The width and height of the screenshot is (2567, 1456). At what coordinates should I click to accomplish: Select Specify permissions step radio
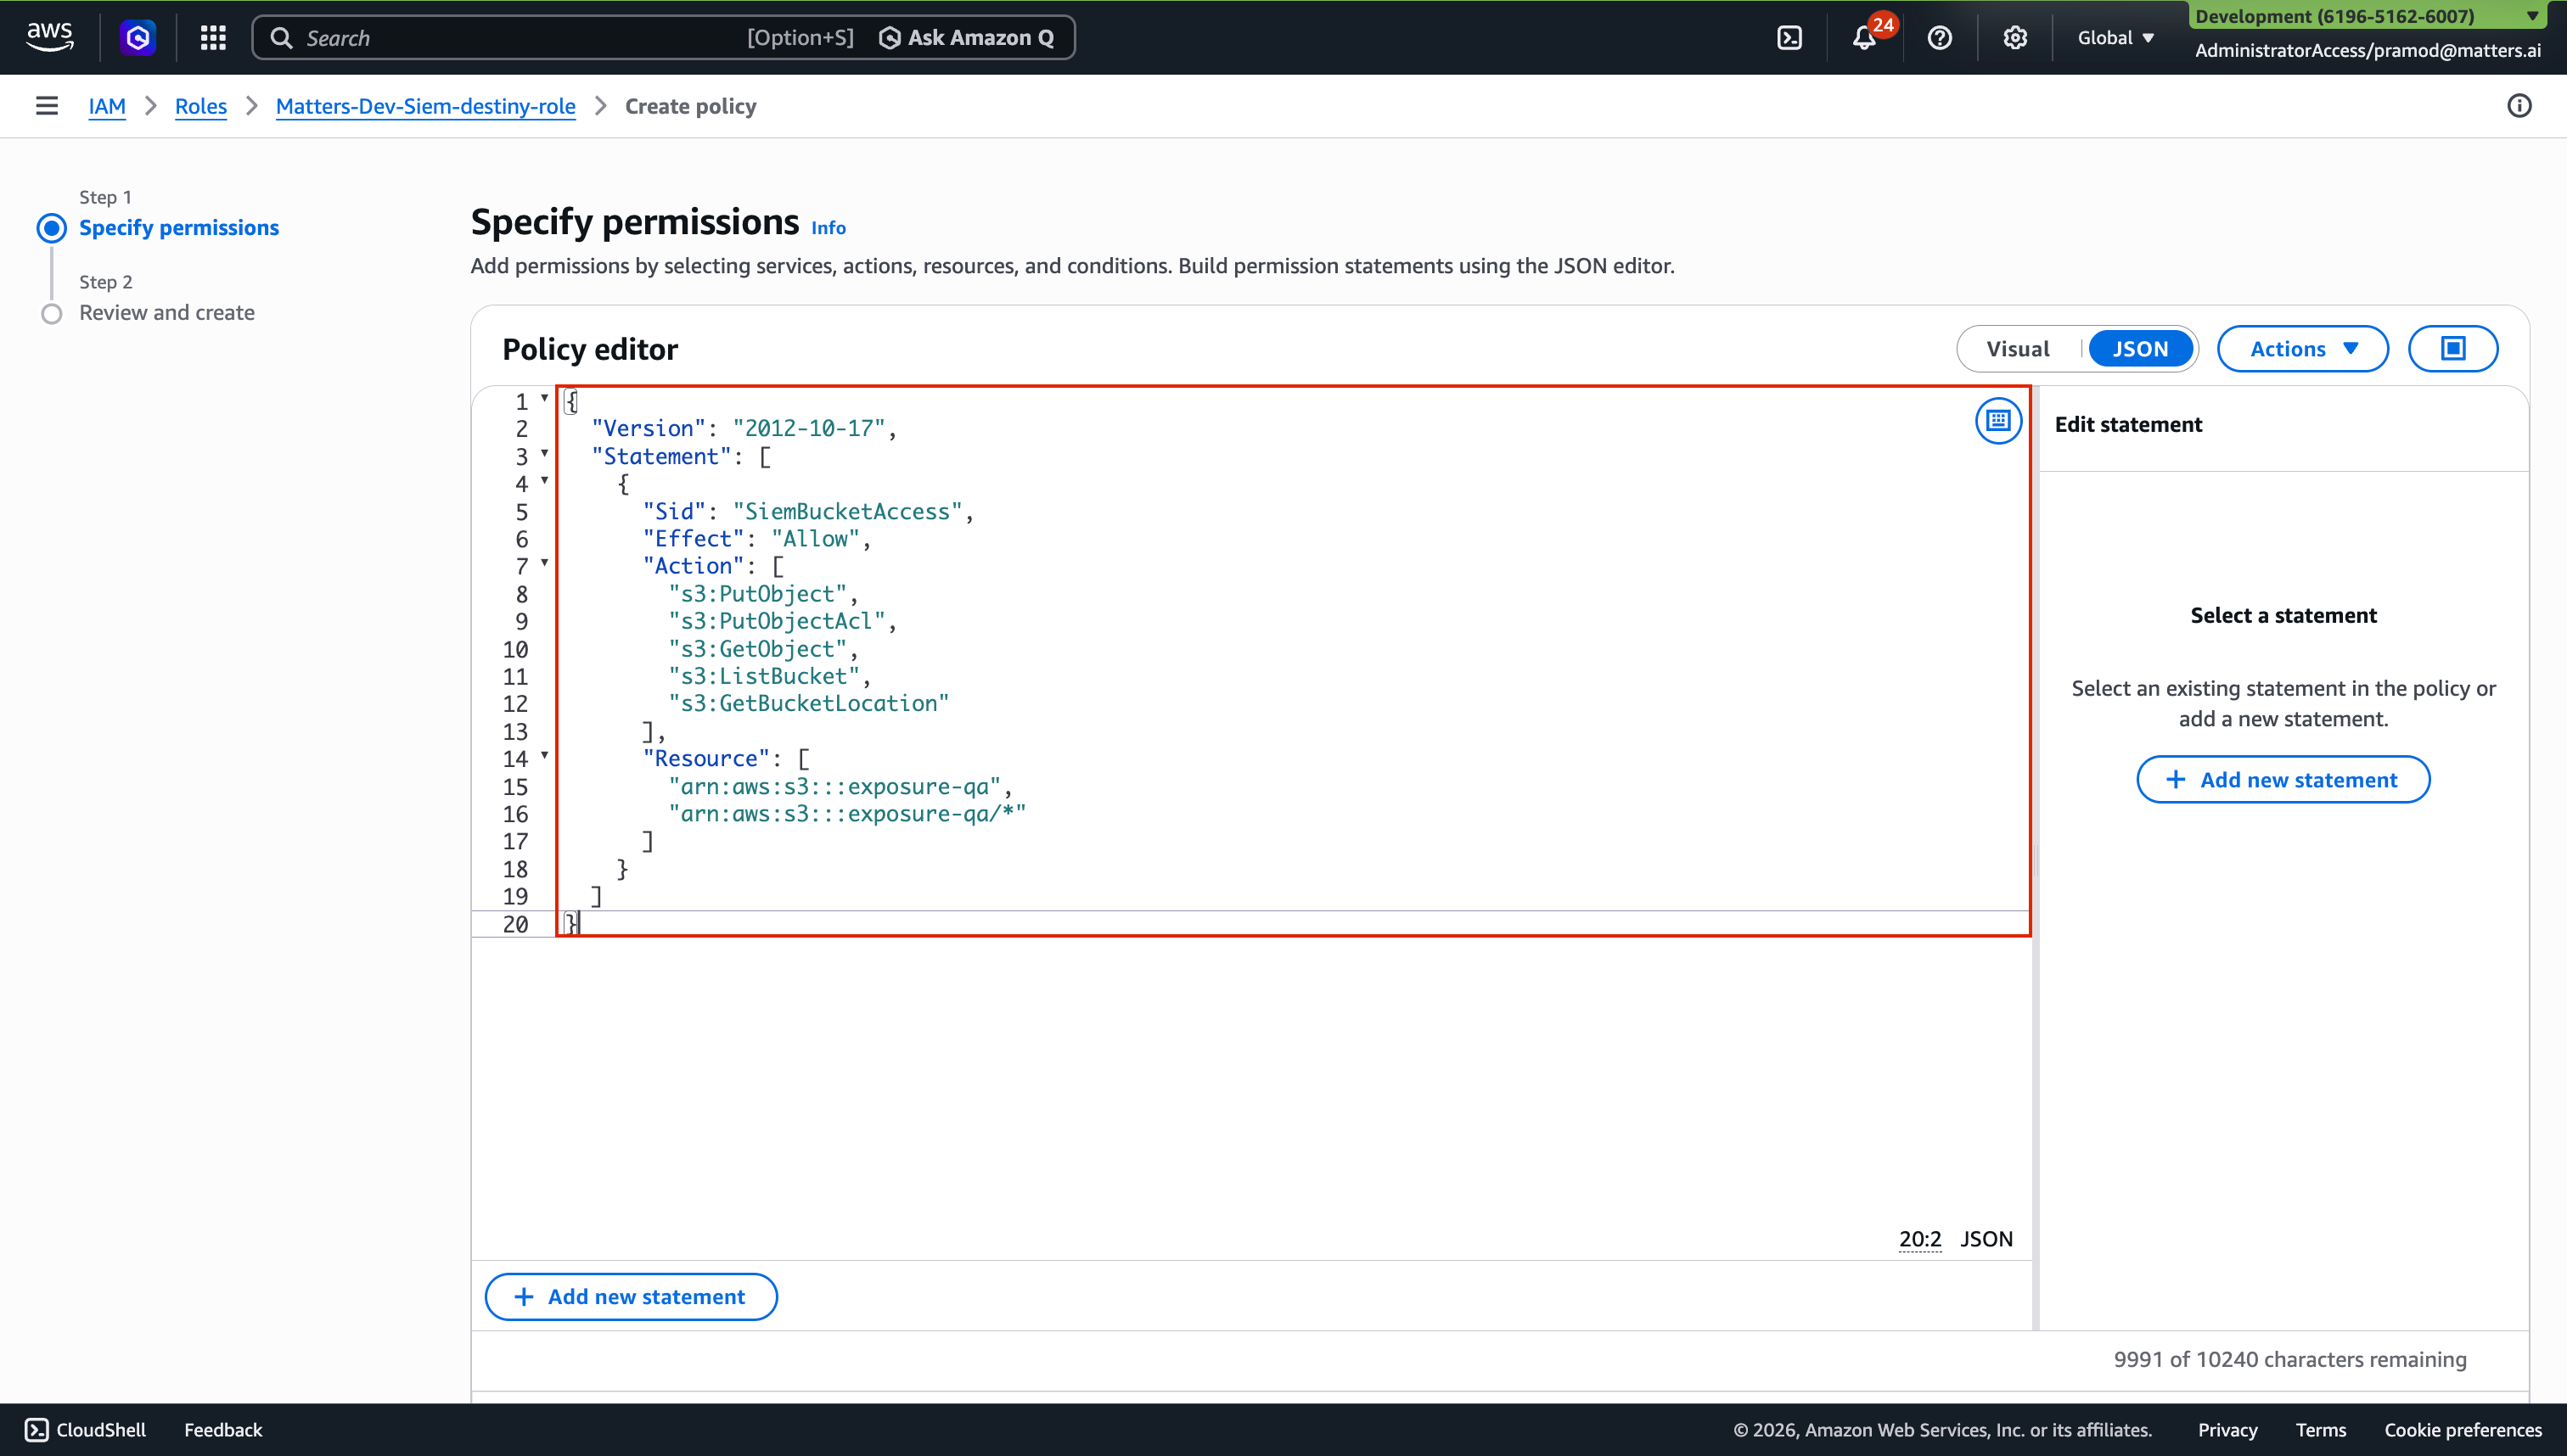52,228
